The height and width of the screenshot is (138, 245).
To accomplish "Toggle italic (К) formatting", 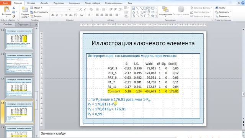I will 57,15.
